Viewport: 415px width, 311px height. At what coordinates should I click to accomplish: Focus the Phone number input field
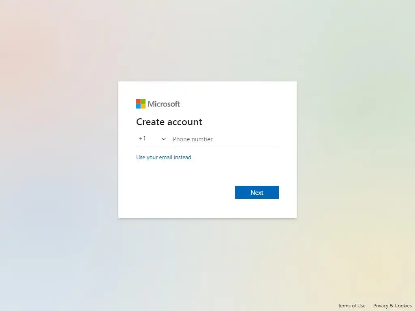(225, 139)
